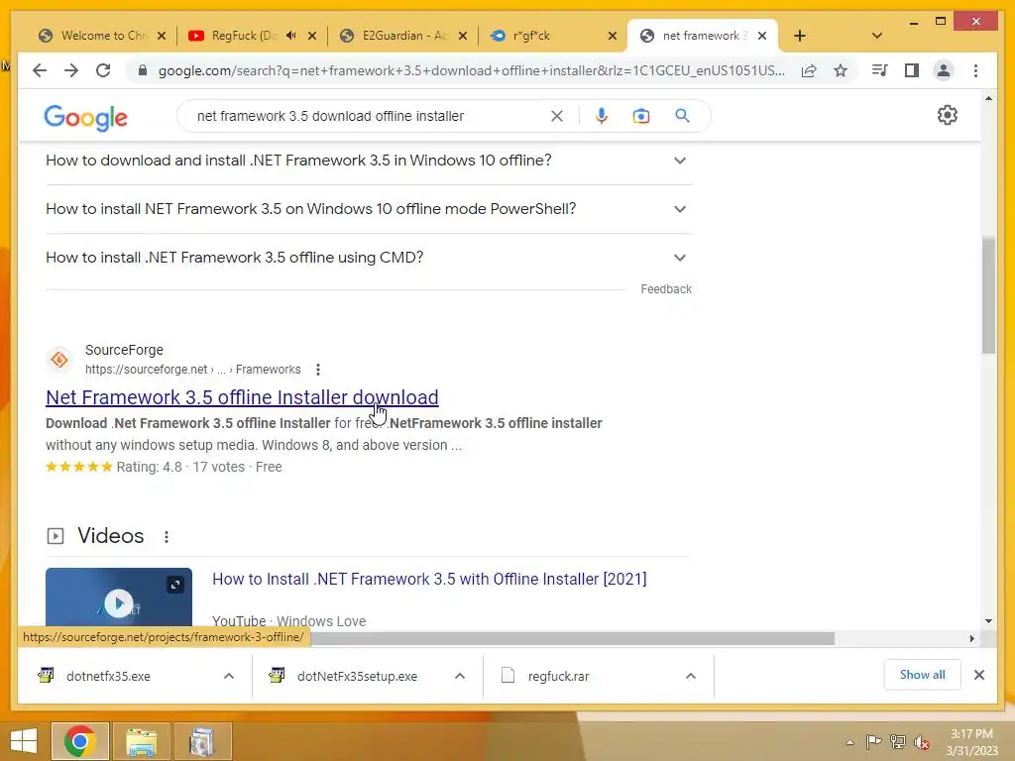Image resolution: width=1015 pixels, height=761 pixels.
Task: Go back to the previous page
Action: coord(40,70)
